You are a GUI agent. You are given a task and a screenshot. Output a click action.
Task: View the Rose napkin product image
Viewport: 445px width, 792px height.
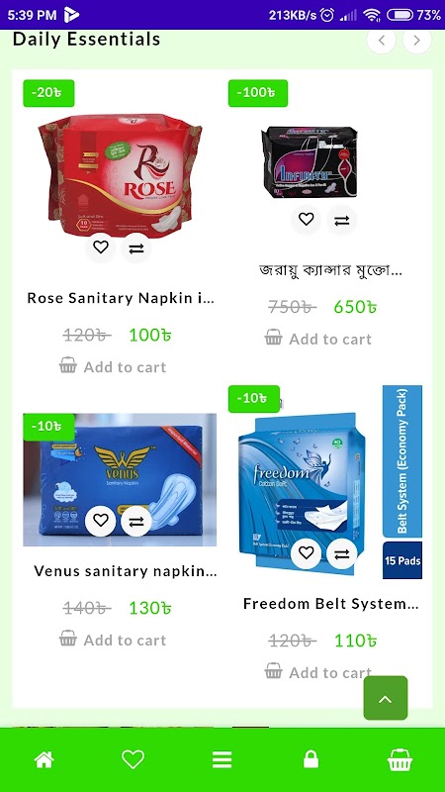(120, 174)
